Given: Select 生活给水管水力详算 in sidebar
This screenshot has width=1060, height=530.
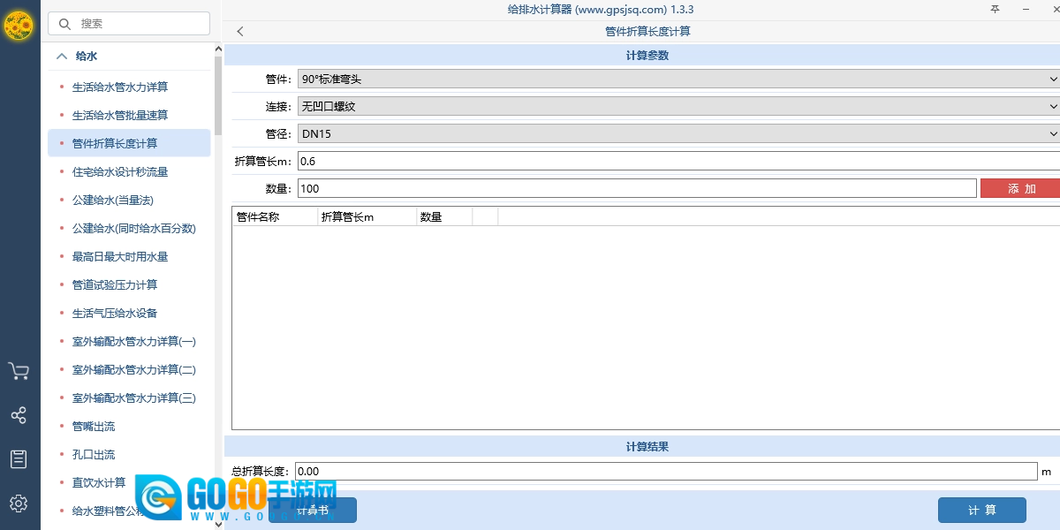Looking at the screenshot, I should click(120, 87).
